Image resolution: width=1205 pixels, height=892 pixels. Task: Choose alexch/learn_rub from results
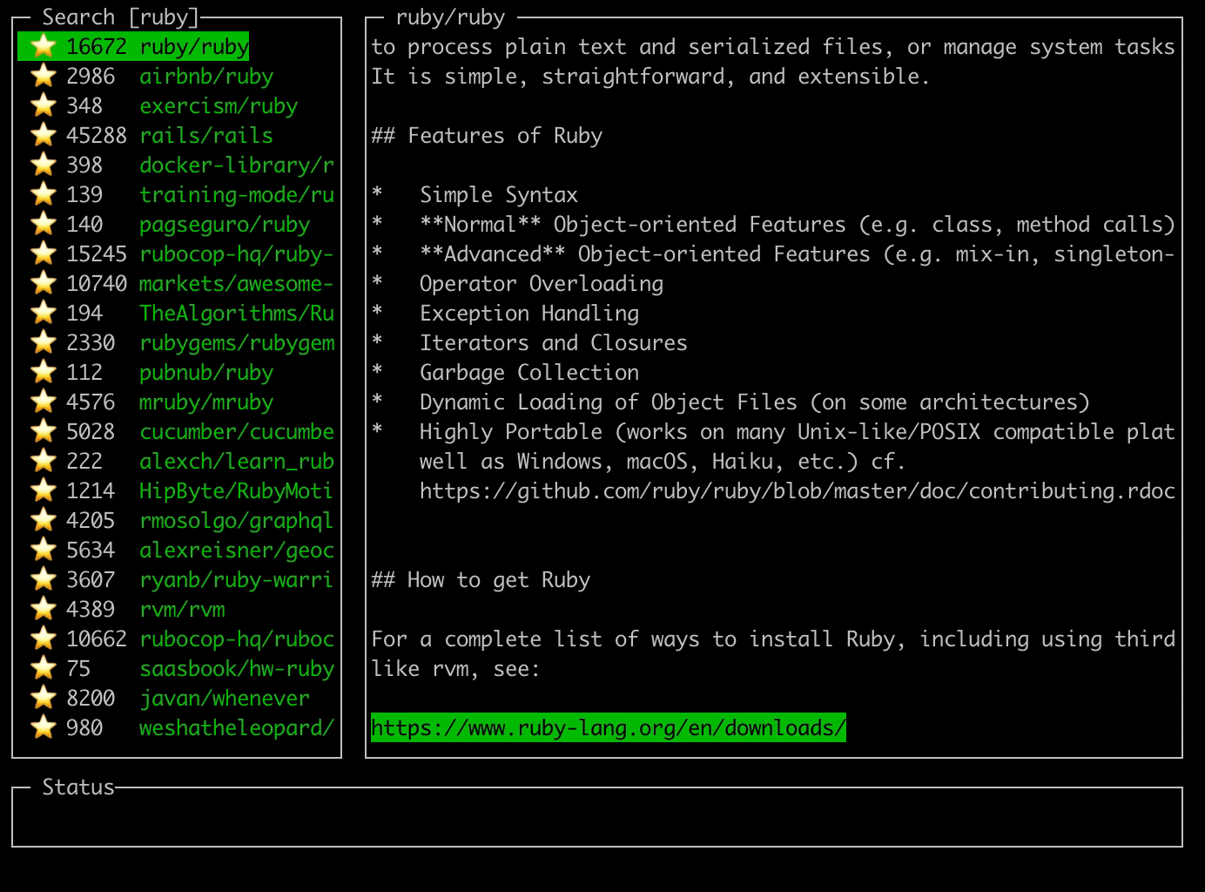(237, 461)
